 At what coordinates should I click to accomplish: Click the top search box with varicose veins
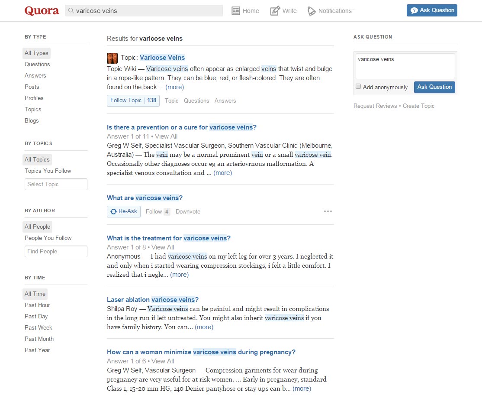[x=144, y=11]
